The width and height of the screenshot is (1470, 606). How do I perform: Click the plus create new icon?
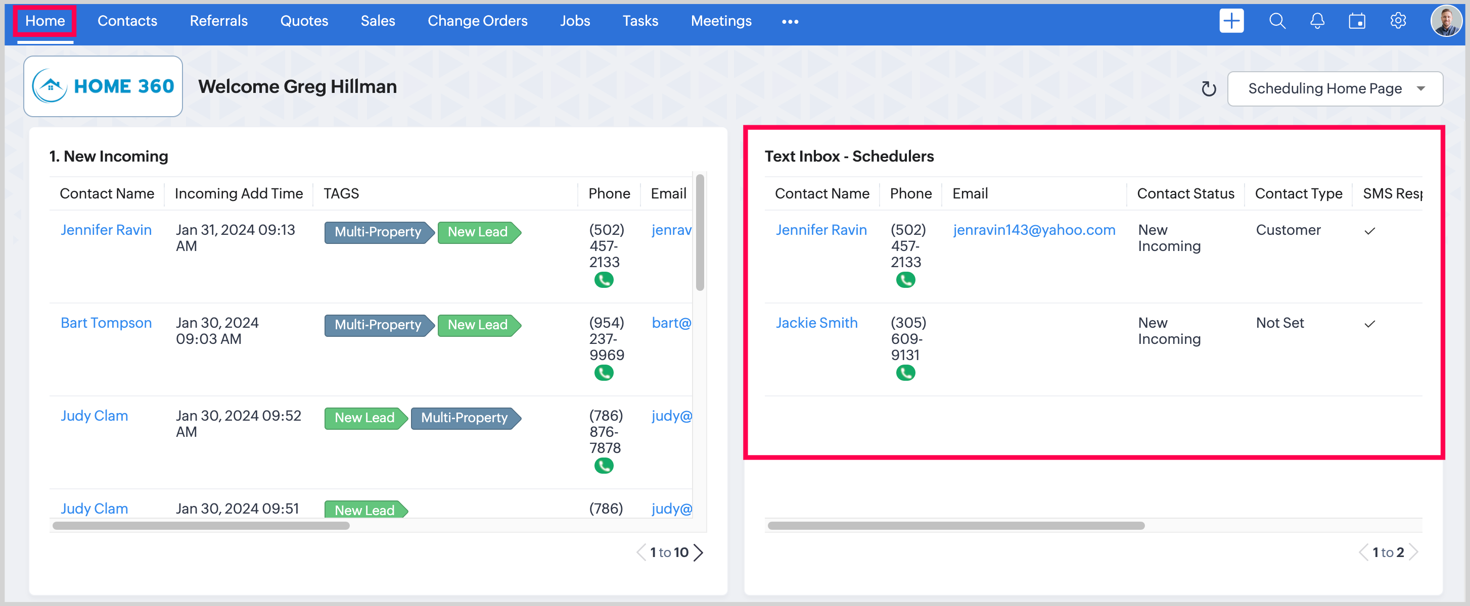click(x=1231, y=21)
